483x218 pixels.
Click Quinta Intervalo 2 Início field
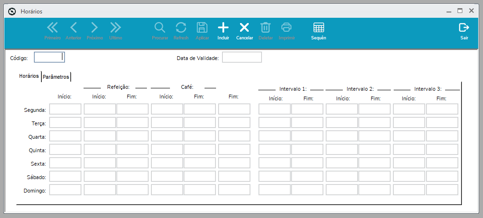click(x=342, y=149)
